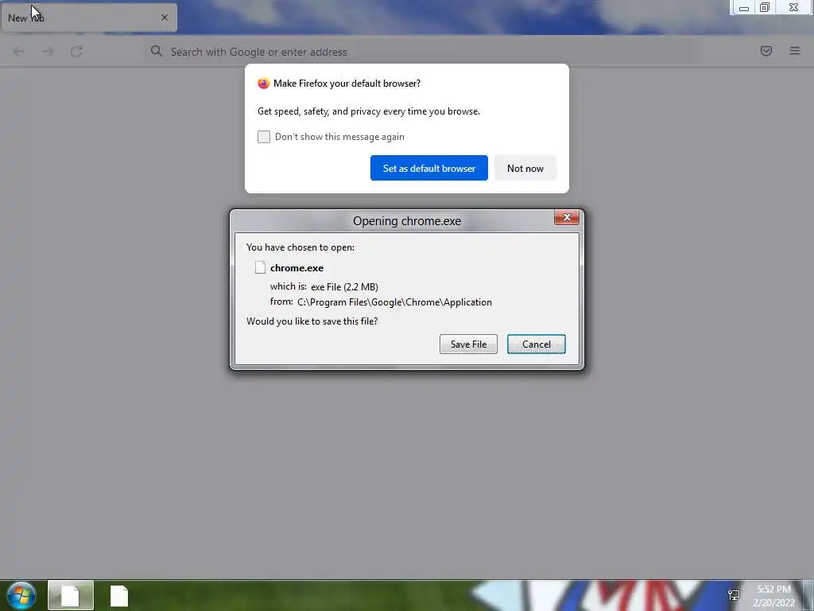Click Save File in chrome.exe dialog

tap(468, 344)
